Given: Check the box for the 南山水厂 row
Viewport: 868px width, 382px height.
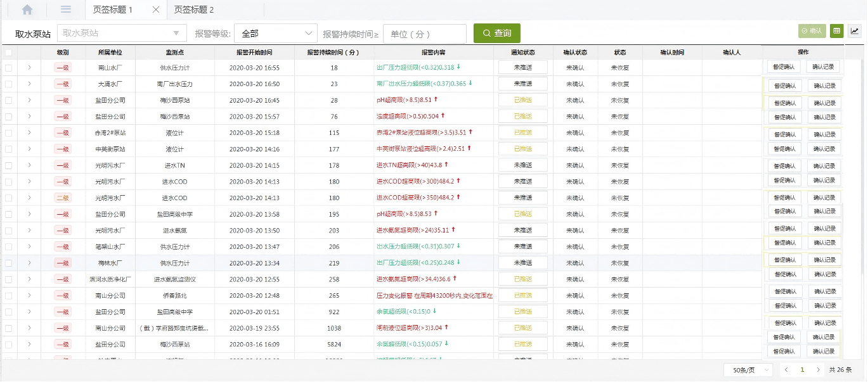Looking at the screenshot, I should click(x=8, y=68).
